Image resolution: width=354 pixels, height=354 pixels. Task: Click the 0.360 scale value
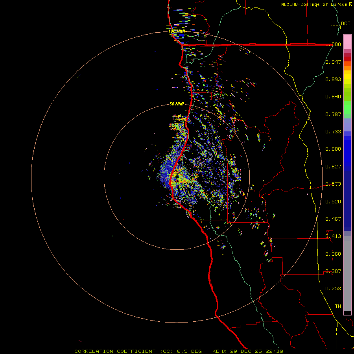333,254
